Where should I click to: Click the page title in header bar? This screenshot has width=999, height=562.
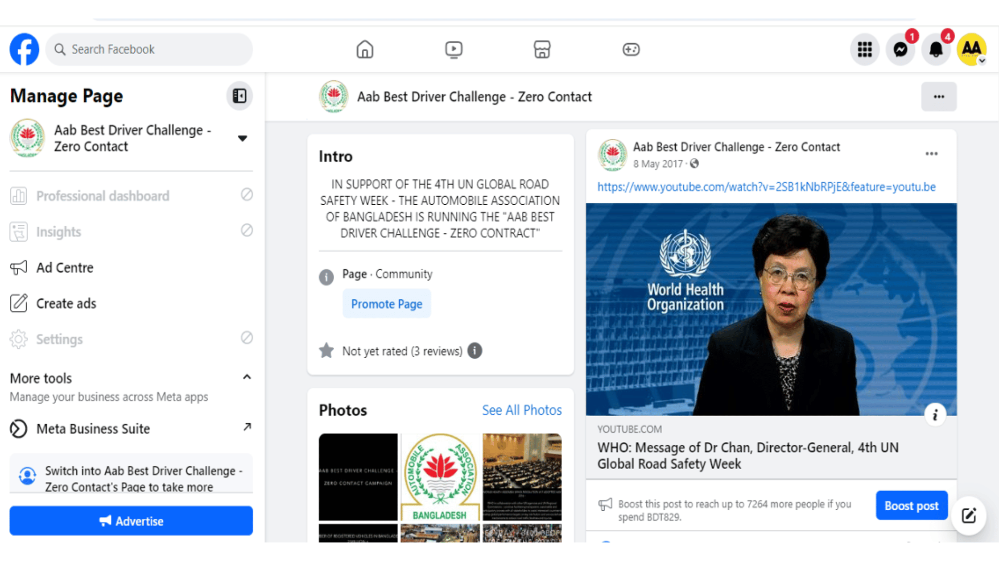click(474, 97)
